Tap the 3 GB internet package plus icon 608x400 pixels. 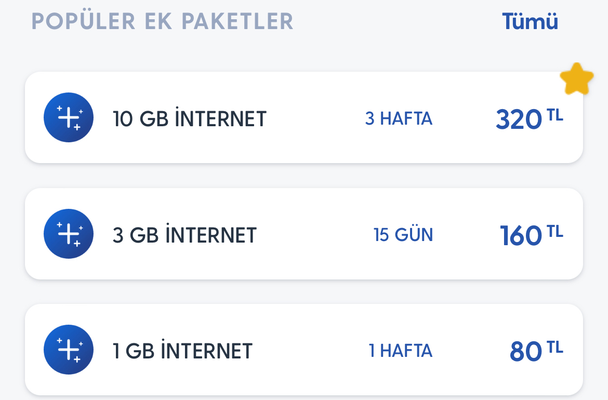(x=69, y=234)
